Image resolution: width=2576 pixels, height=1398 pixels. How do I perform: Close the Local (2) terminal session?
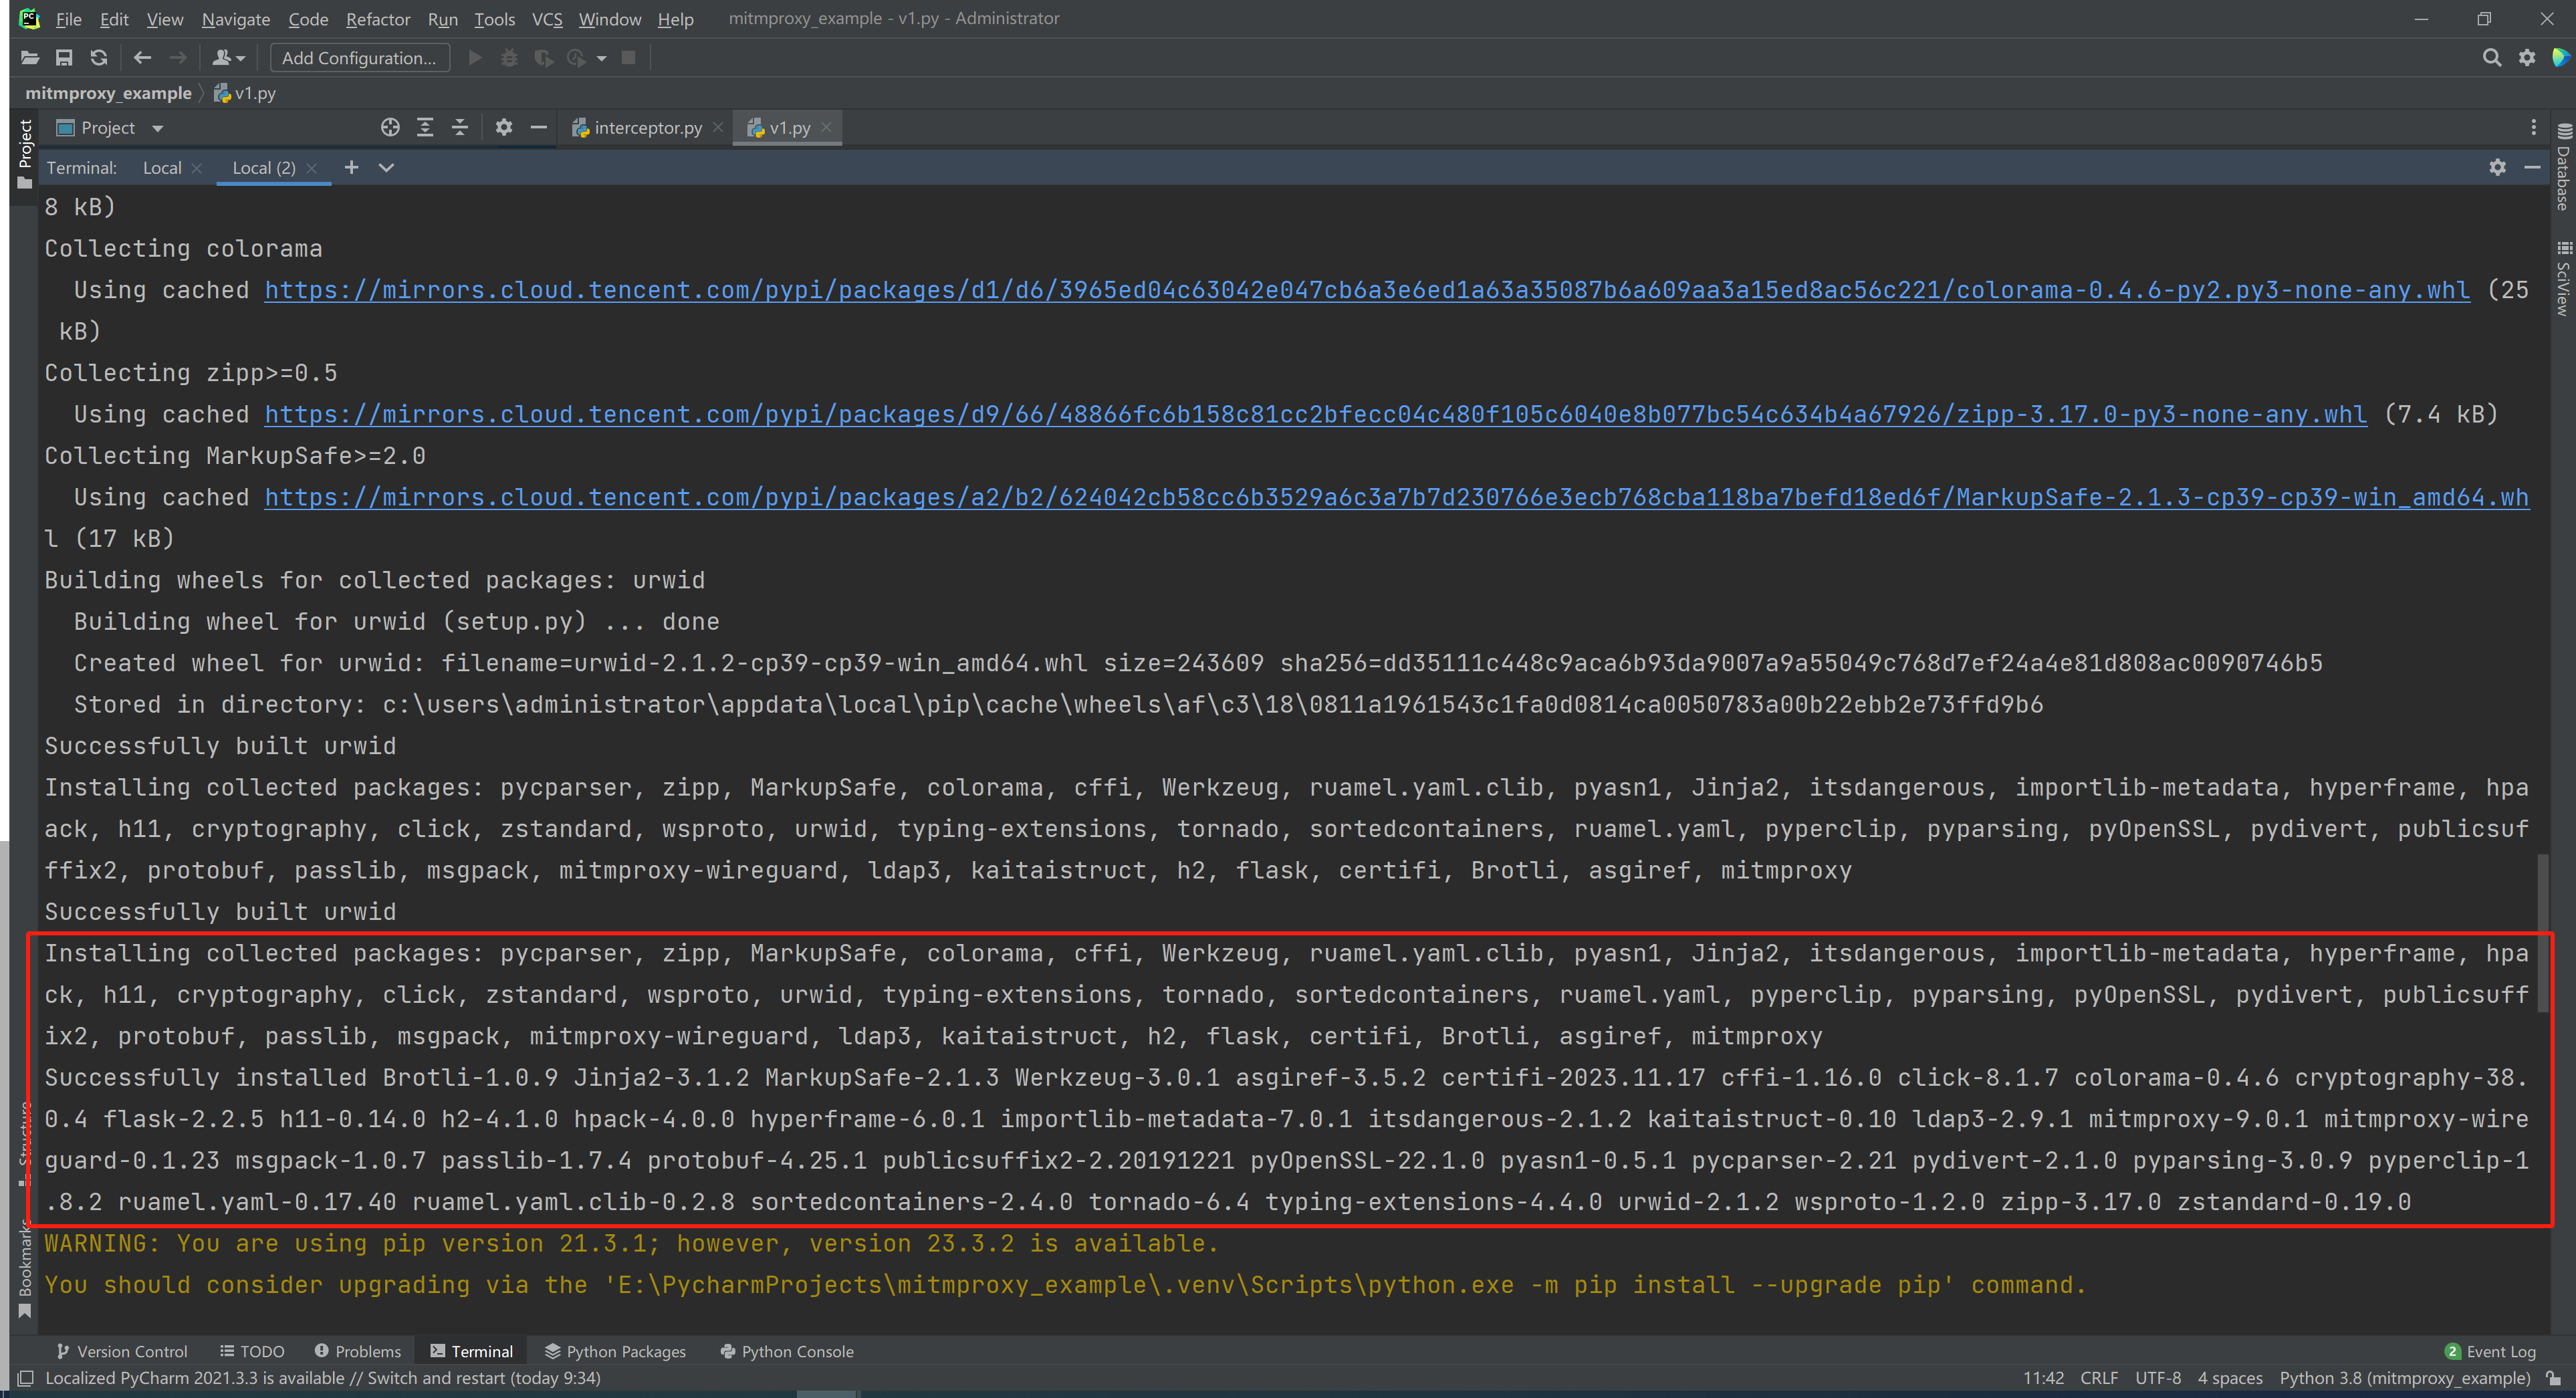pyautogui.click(x=312, y=168)
